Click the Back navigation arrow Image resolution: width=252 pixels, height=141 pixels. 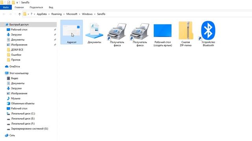tap(4, 14)
